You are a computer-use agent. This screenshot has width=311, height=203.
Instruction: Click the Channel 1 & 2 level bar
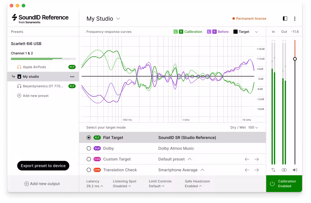(43, 59)
